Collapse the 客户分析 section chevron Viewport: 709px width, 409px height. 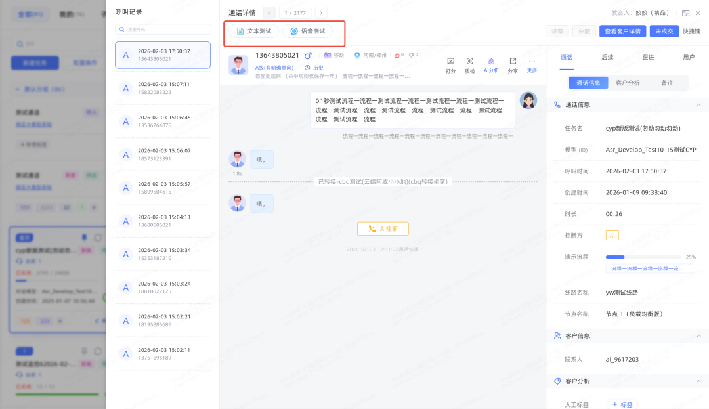tap(698, 381)
